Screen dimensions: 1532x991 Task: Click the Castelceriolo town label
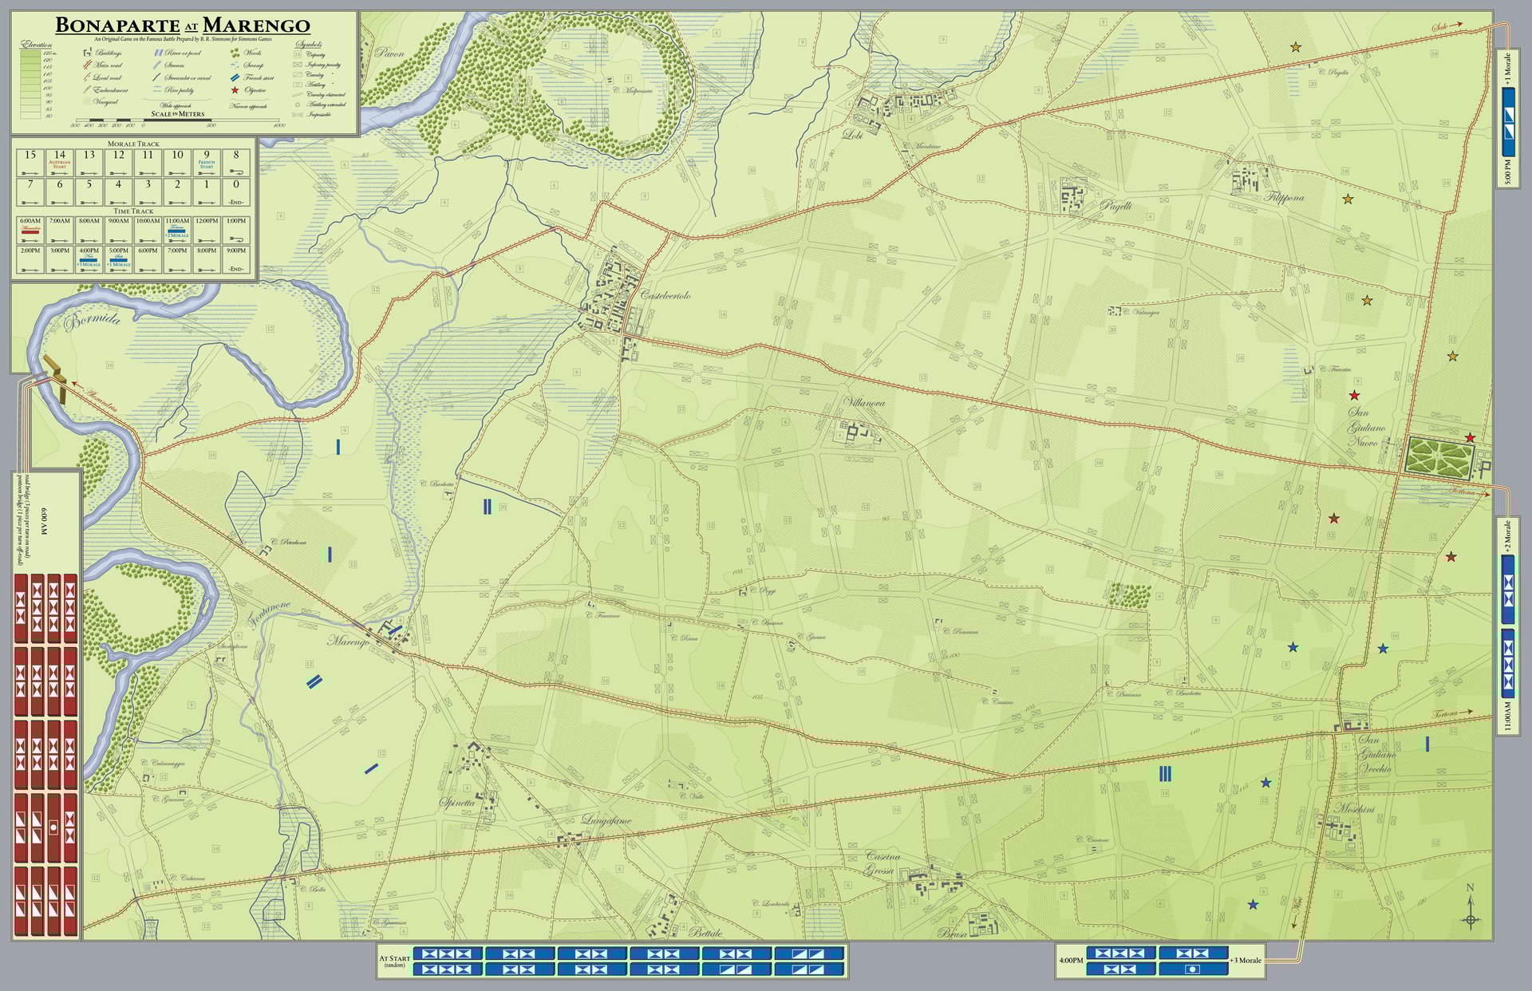[x=665, y=296]
